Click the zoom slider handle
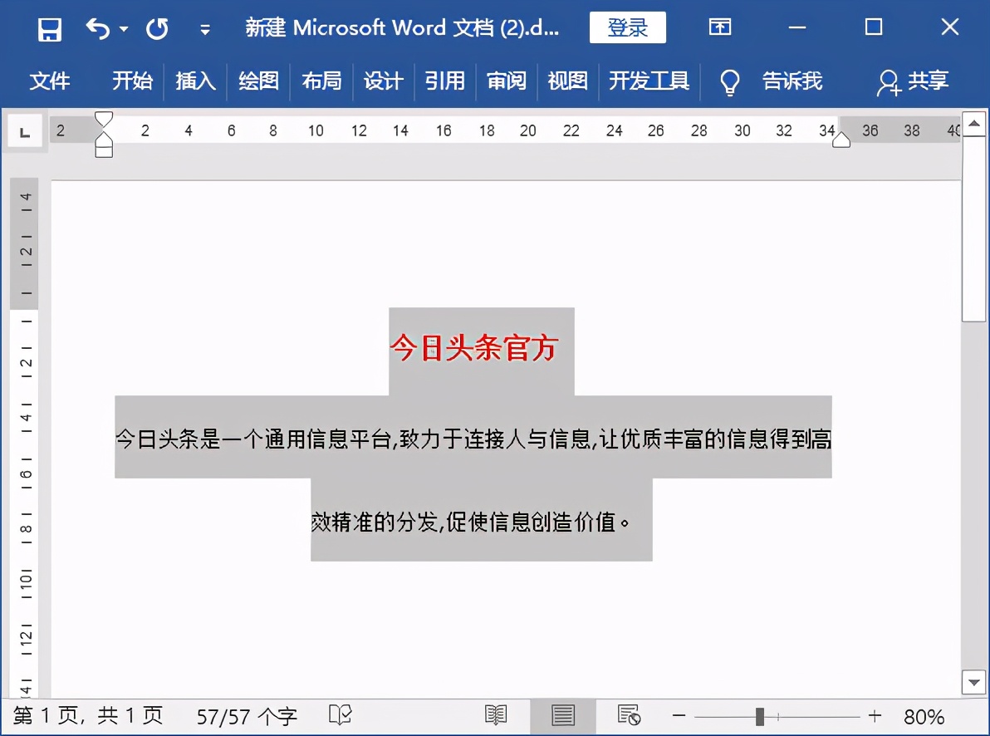The height and width of the screenshot is (736, 990). [x=760, y=716]
